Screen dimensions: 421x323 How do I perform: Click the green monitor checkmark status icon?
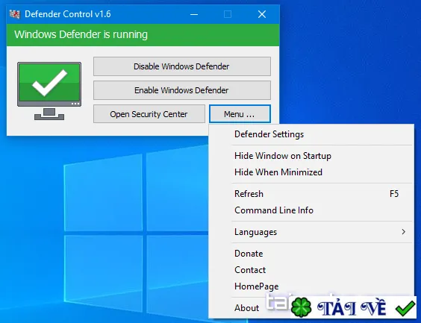pos(49,91)
